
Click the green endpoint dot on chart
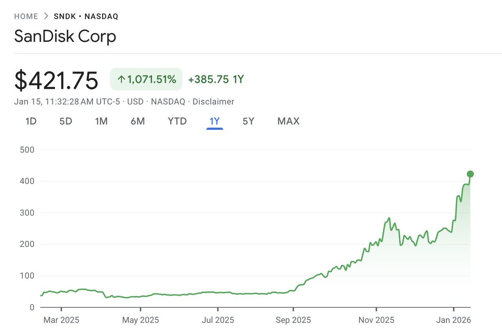470,174
